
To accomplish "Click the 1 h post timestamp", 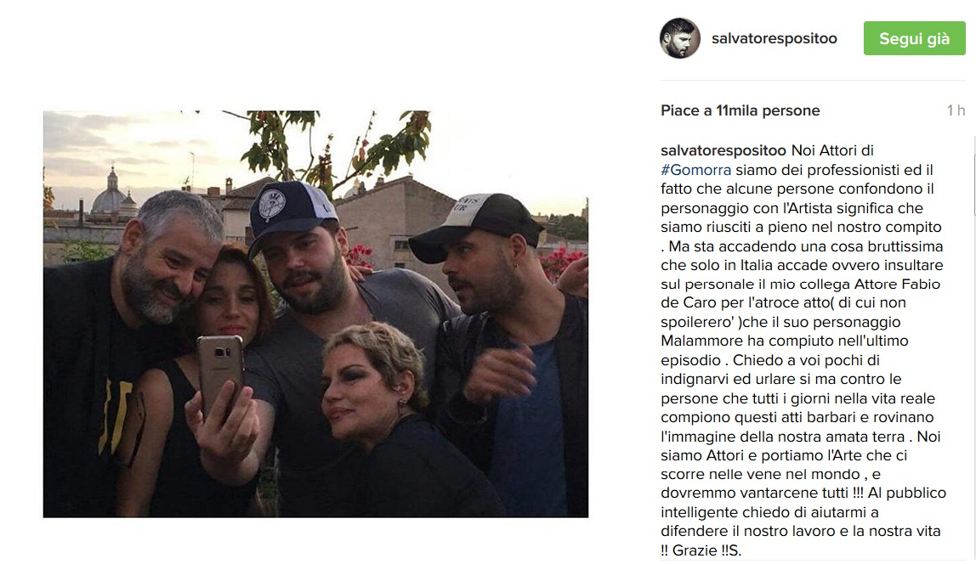I will 956,110.
